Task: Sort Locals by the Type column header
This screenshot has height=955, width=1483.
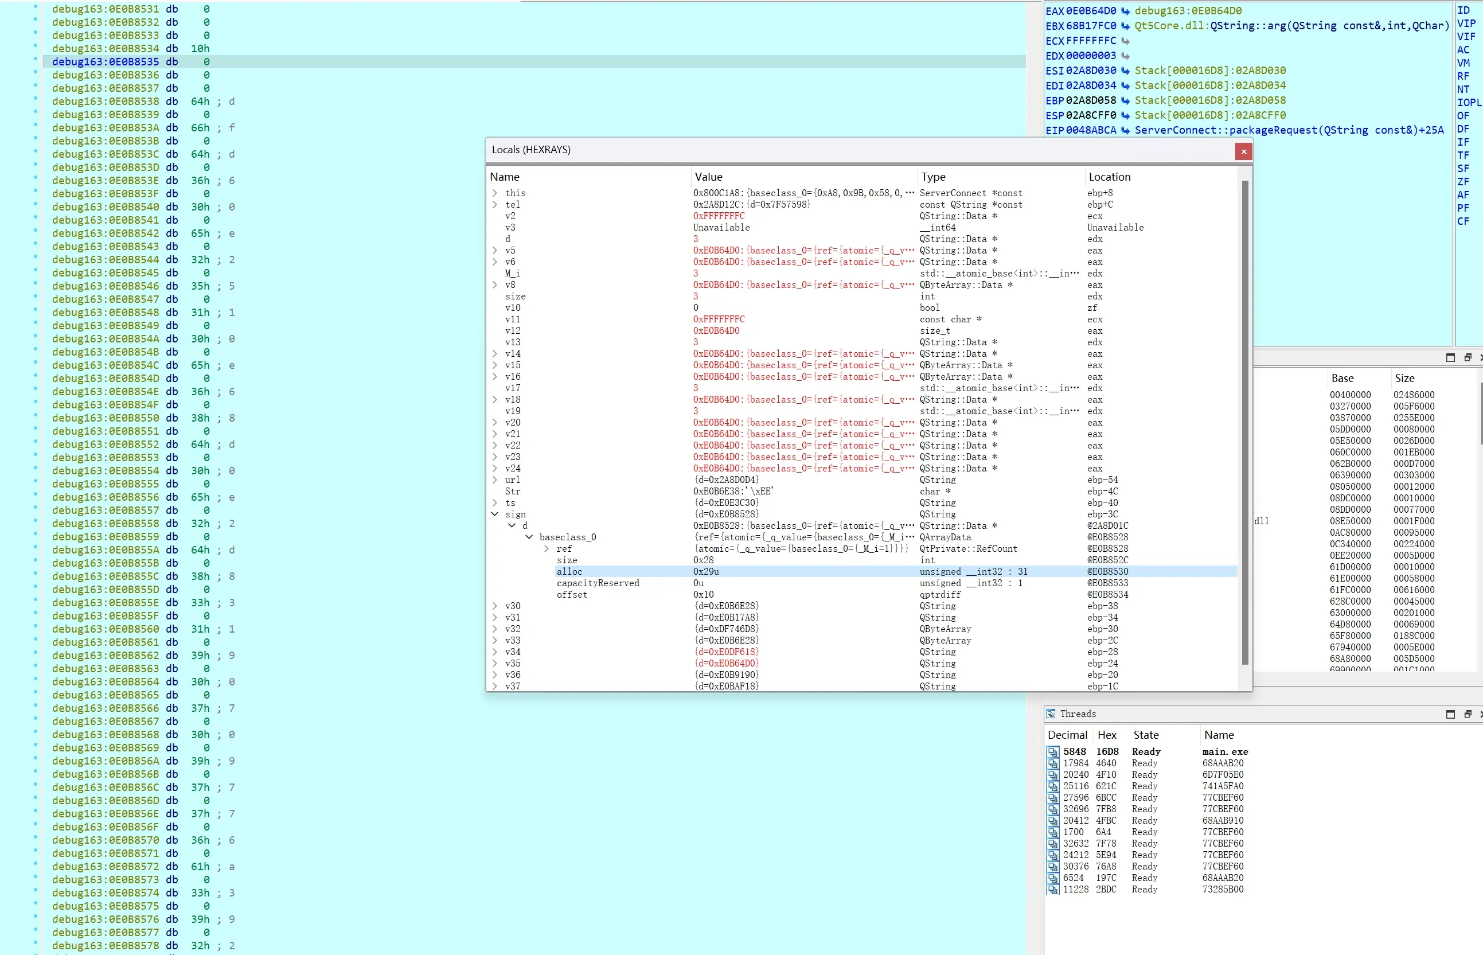Action: tap(1001, 177)
